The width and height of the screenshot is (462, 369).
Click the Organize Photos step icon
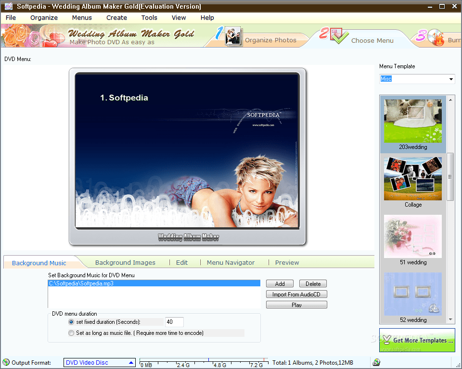coord(233,36)
